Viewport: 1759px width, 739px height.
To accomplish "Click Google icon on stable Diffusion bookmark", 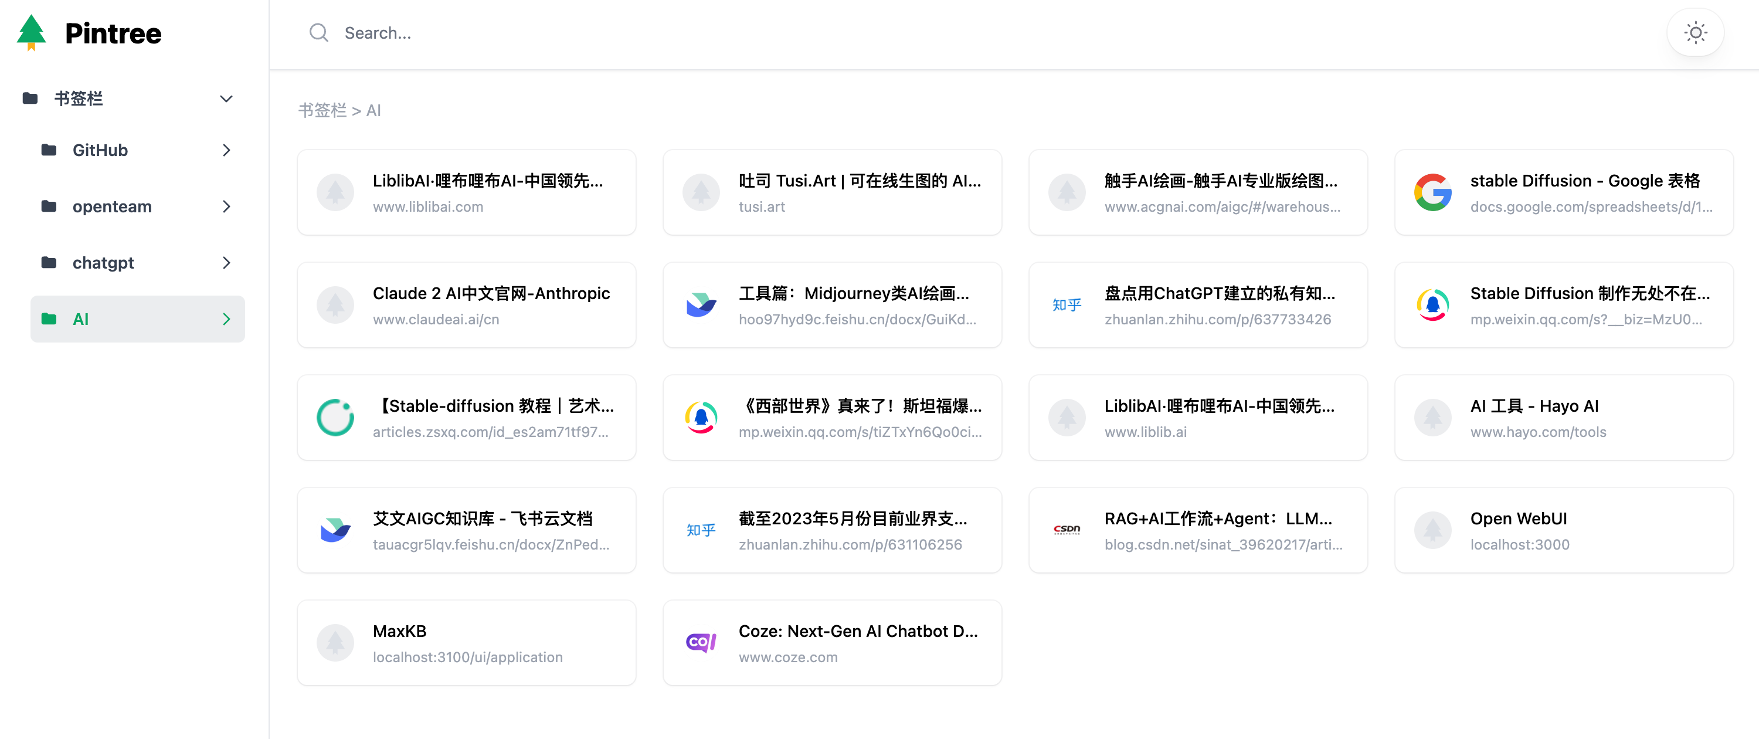I will point(1432,192).
